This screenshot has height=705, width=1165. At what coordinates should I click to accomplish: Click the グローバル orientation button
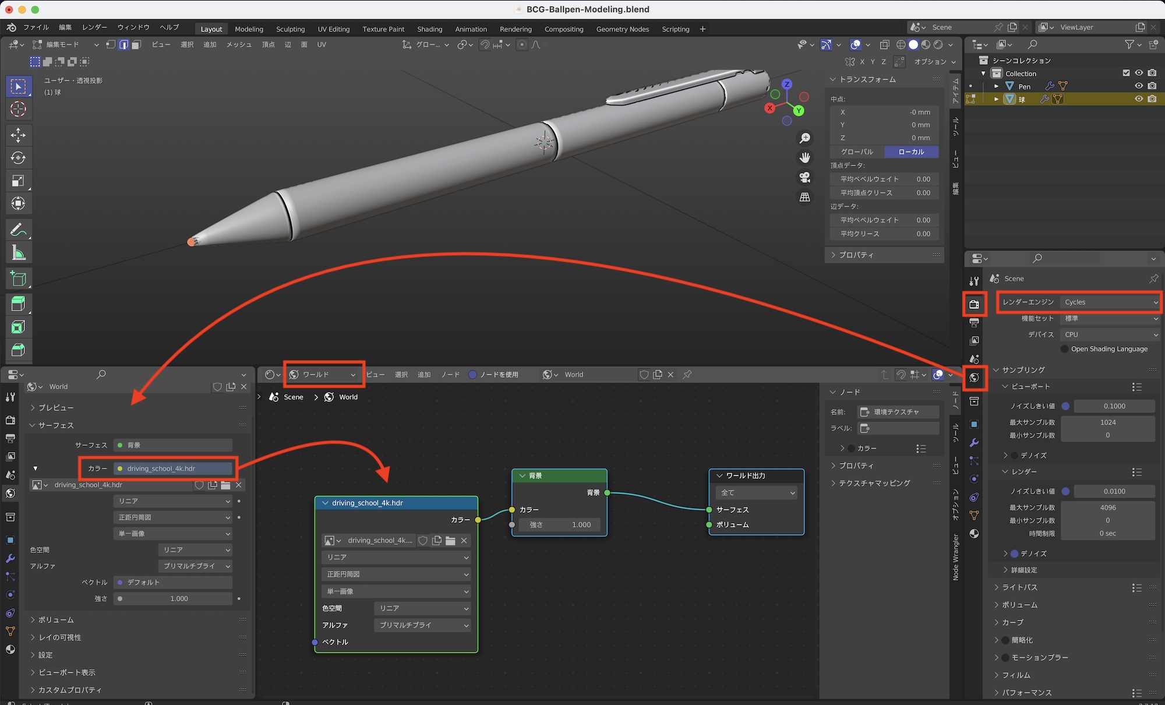[x=857, y=151]
